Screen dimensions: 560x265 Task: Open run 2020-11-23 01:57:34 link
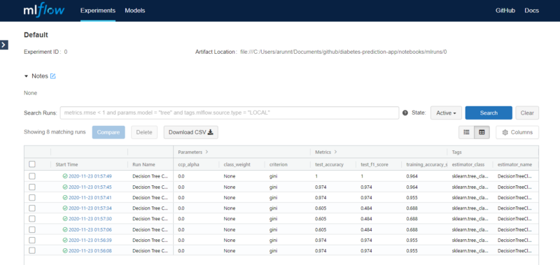tap(90, 208)
